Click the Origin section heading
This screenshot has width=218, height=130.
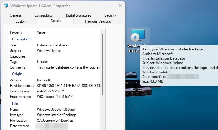point(17,74)
